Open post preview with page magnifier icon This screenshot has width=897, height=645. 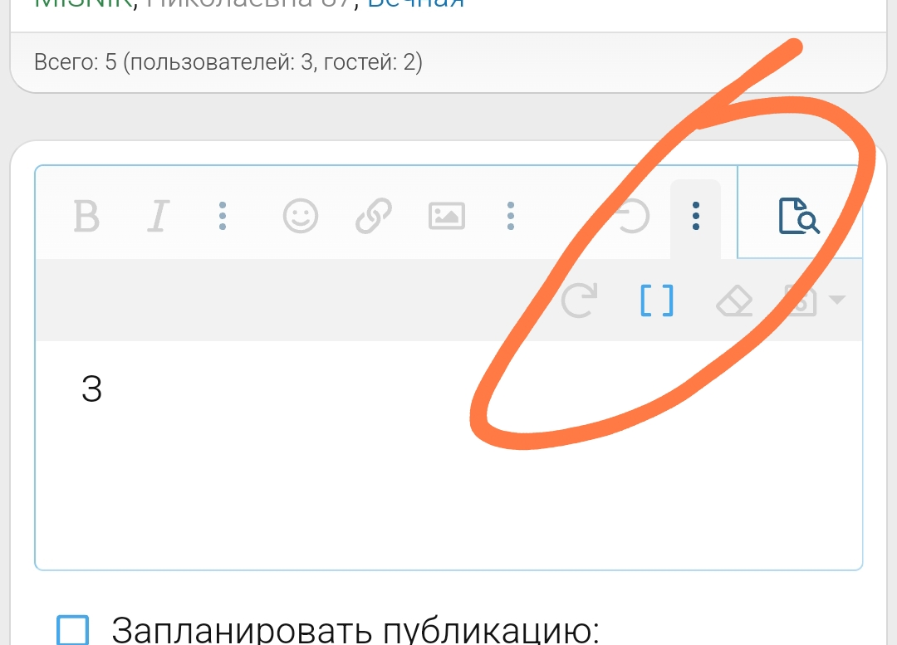click(x=799, y=216)
